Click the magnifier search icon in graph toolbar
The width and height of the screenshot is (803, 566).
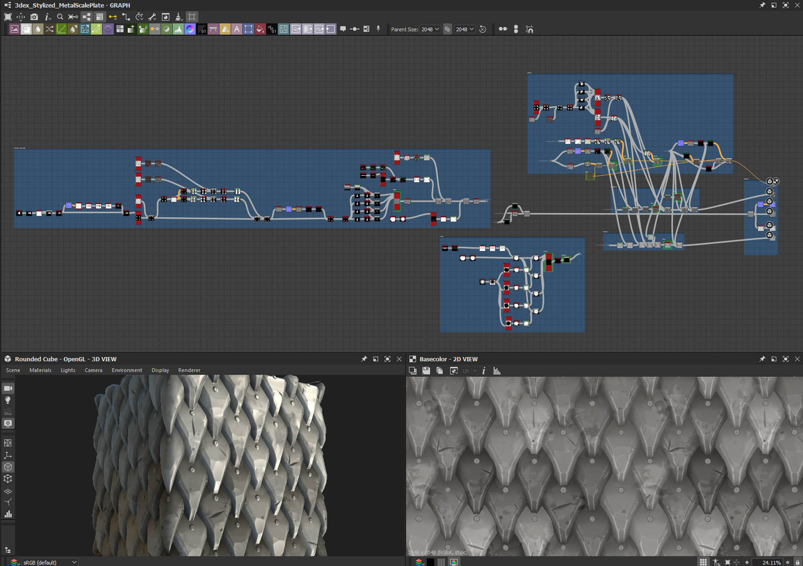pos(60,17)
